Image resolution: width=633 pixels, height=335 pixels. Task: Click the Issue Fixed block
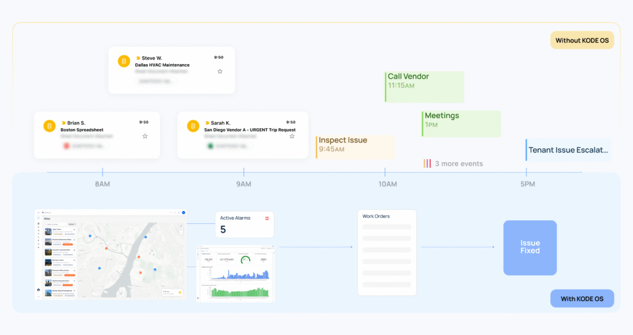pos(530,247)
